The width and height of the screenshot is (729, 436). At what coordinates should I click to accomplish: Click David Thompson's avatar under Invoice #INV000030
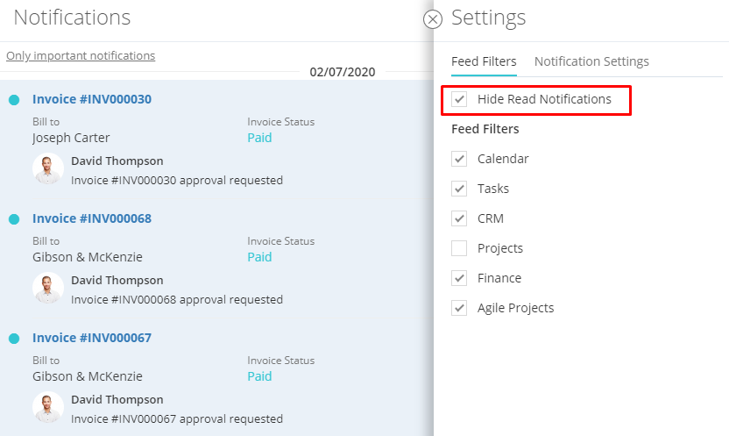coord(48,168)
